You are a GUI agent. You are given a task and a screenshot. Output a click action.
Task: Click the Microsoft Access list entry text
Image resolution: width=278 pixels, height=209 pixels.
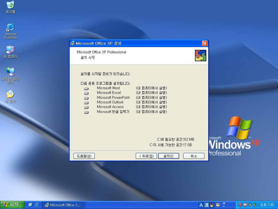(x=110, y=107)
